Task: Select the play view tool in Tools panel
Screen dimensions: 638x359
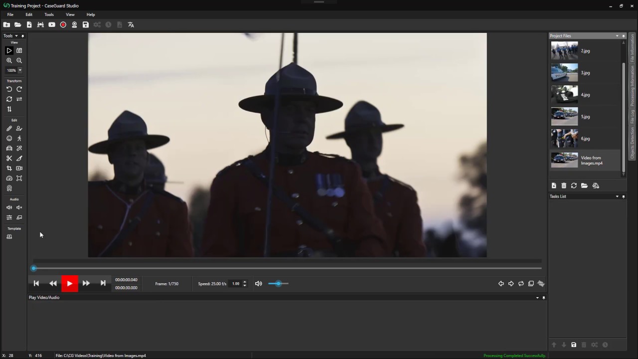Action: (9, 50)
